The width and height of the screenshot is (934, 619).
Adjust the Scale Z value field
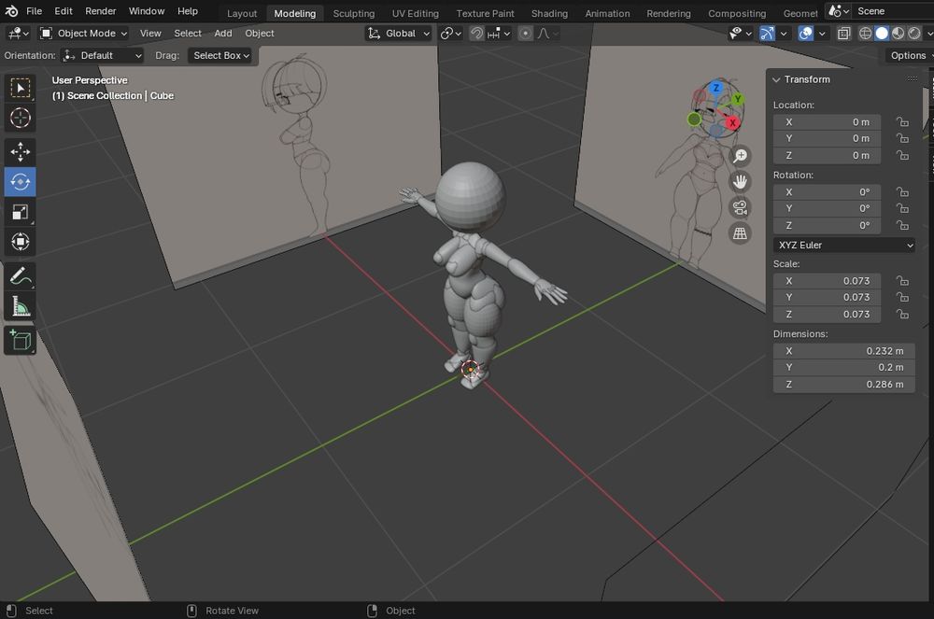827,315
